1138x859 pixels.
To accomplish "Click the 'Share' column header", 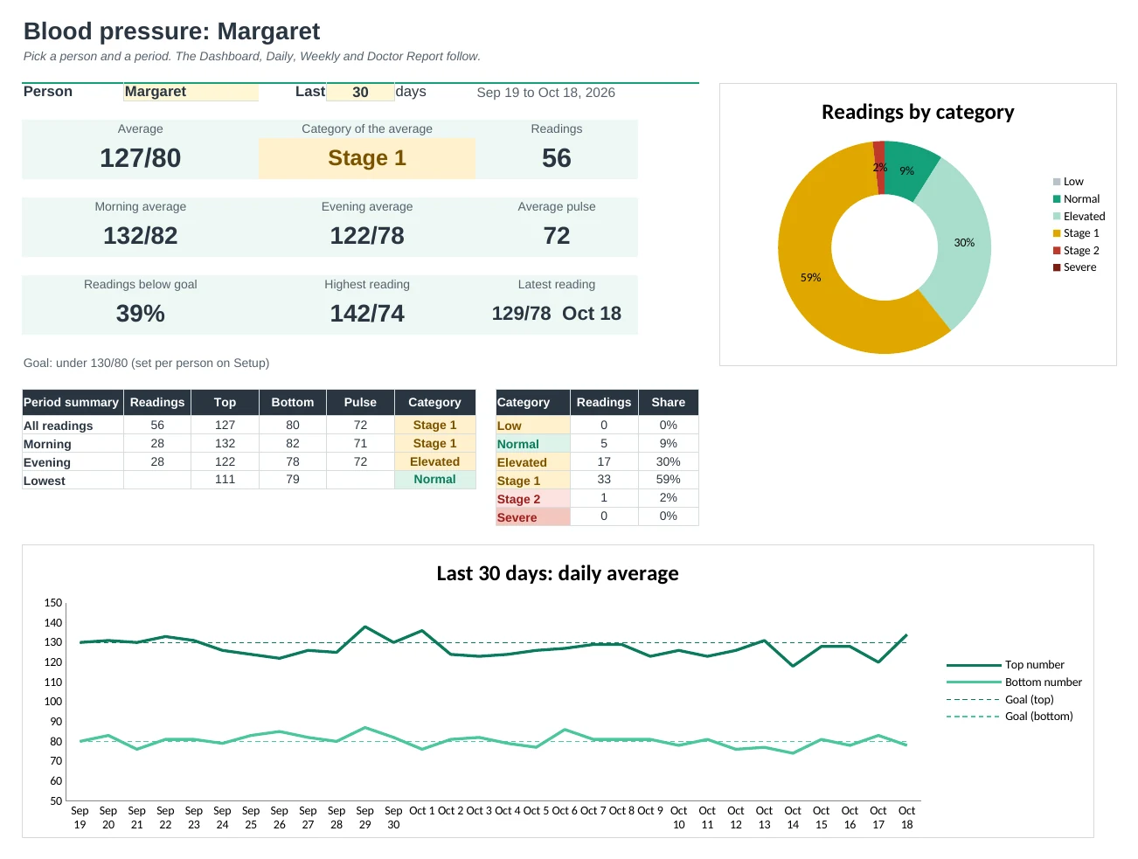I will pyautogui.click(x=668, y=402).
